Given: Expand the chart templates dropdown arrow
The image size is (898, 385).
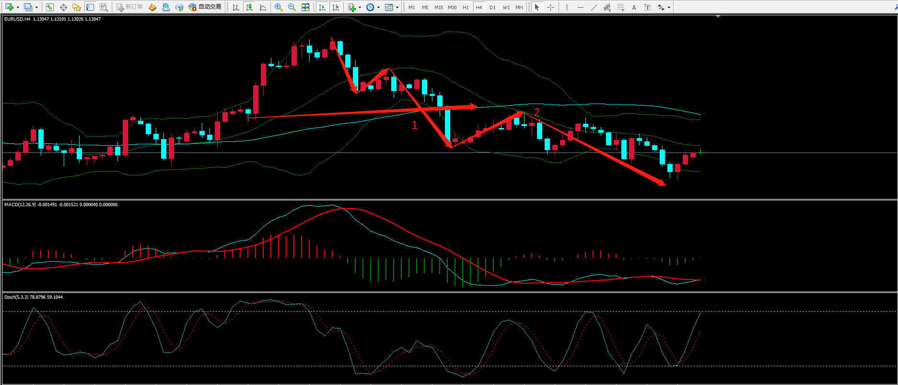Looking at the screenshot, I should [397, 7].
